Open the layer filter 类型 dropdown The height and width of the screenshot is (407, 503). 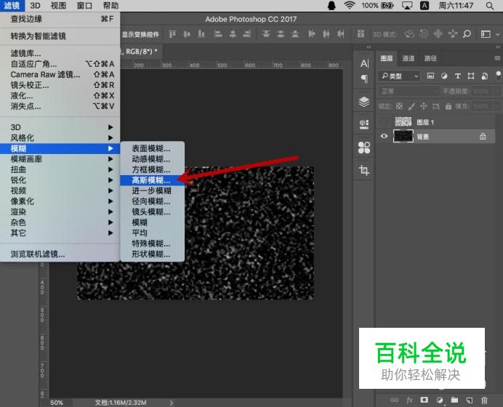[x=399, y=76]
